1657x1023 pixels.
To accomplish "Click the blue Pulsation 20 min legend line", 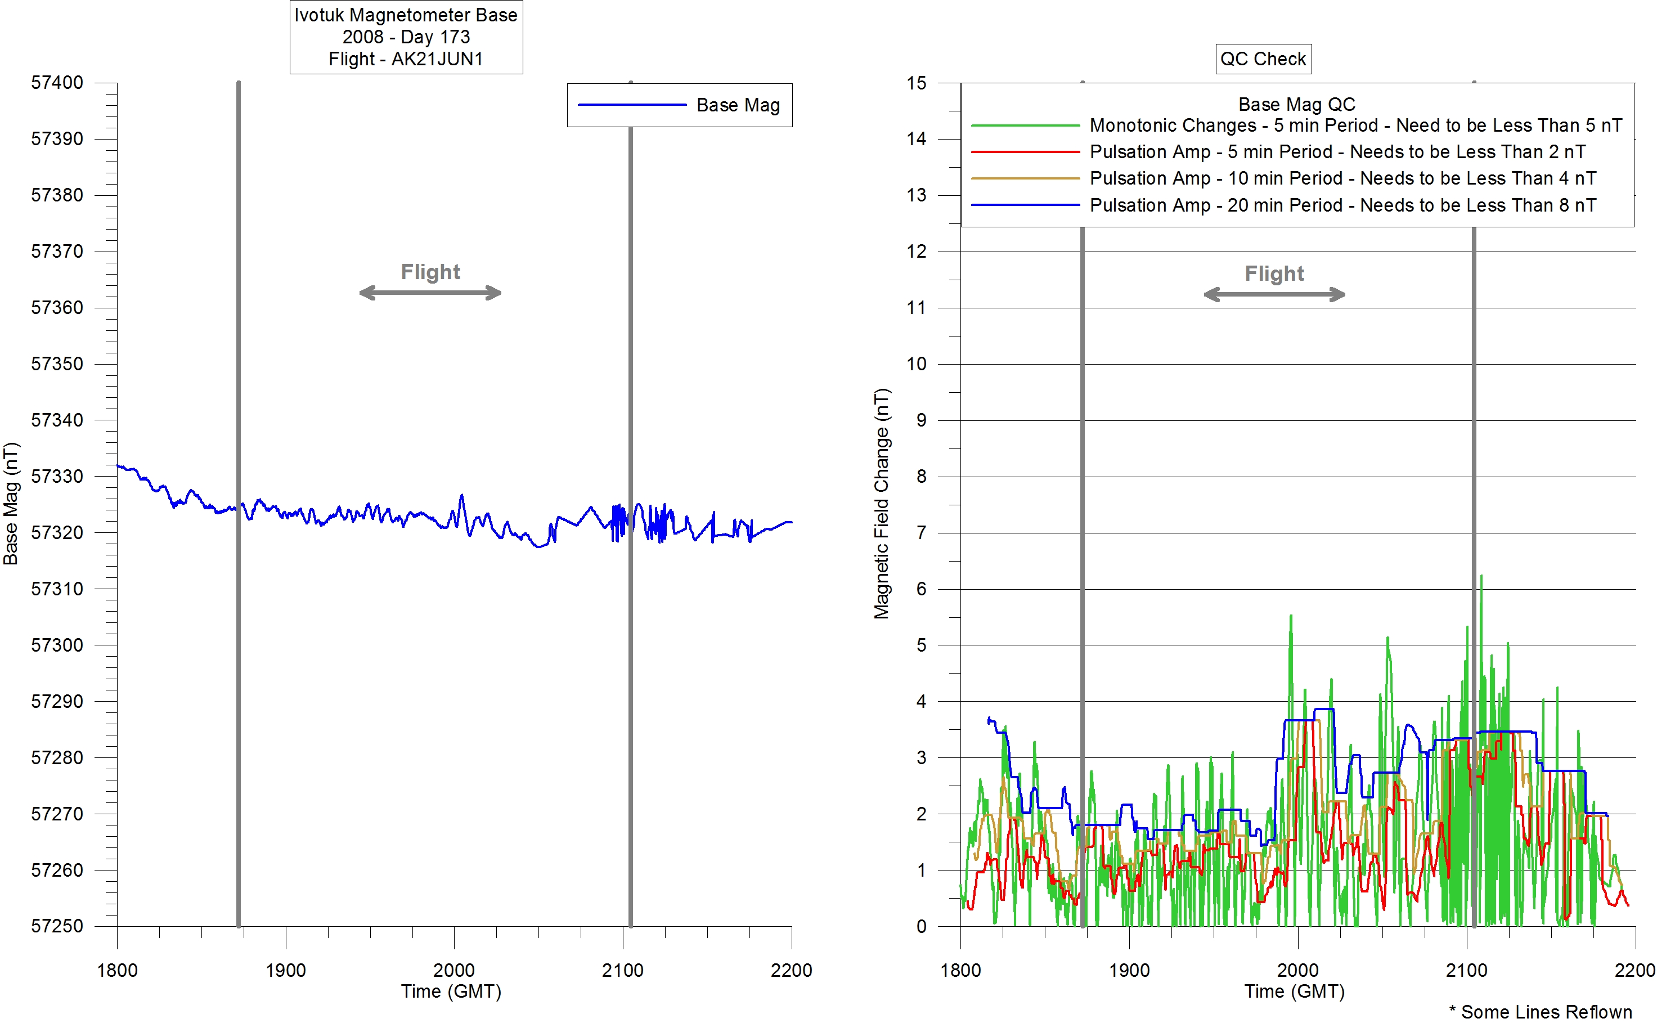I will (x=1025, y=205).
